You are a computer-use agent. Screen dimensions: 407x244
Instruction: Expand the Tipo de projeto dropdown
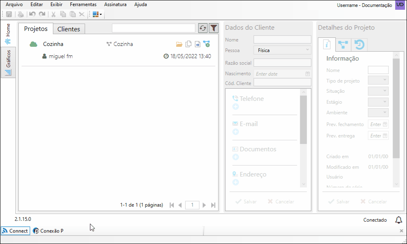pyautogui.click(x=378, y=81)
